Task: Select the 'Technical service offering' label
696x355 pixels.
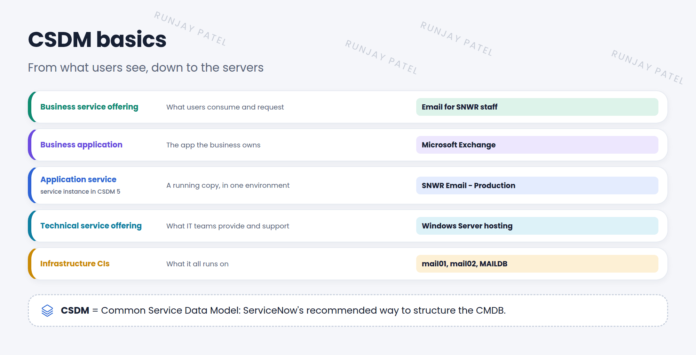Action: point(91,226)
